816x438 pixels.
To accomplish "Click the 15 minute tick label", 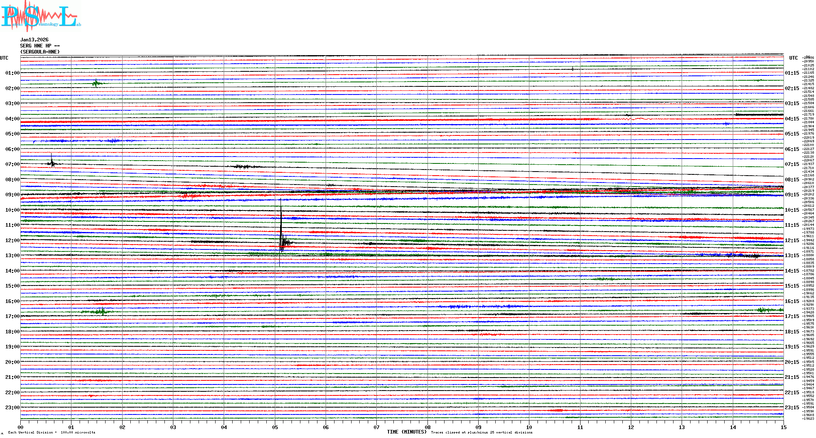I will (784, 427).
